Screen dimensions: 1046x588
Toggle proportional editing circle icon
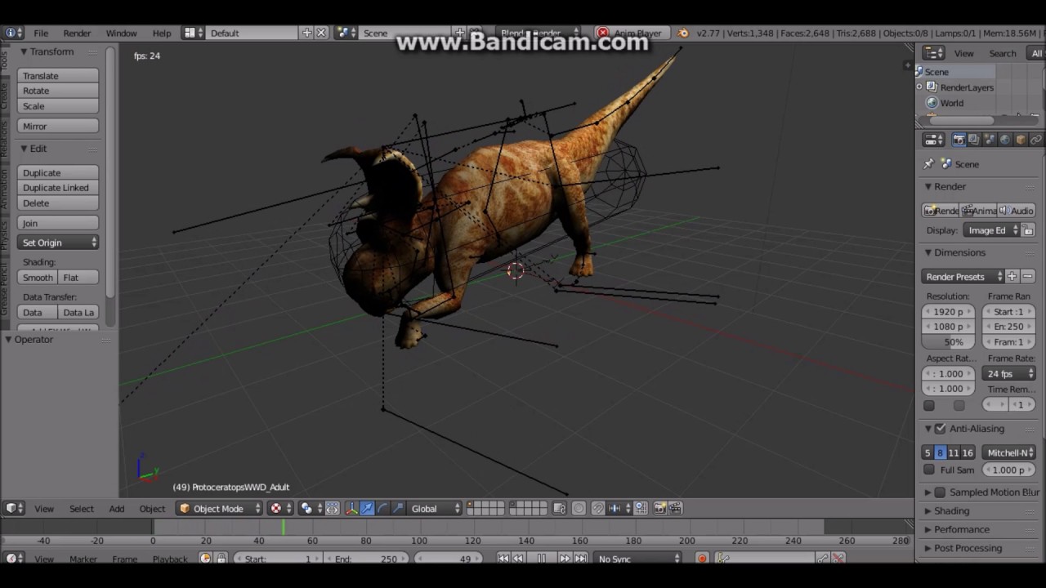579,508
